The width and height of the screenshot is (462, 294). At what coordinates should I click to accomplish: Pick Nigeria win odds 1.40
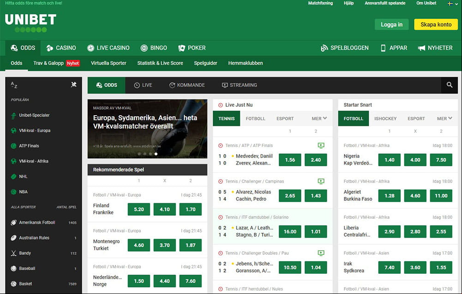(x=389, y=160)
